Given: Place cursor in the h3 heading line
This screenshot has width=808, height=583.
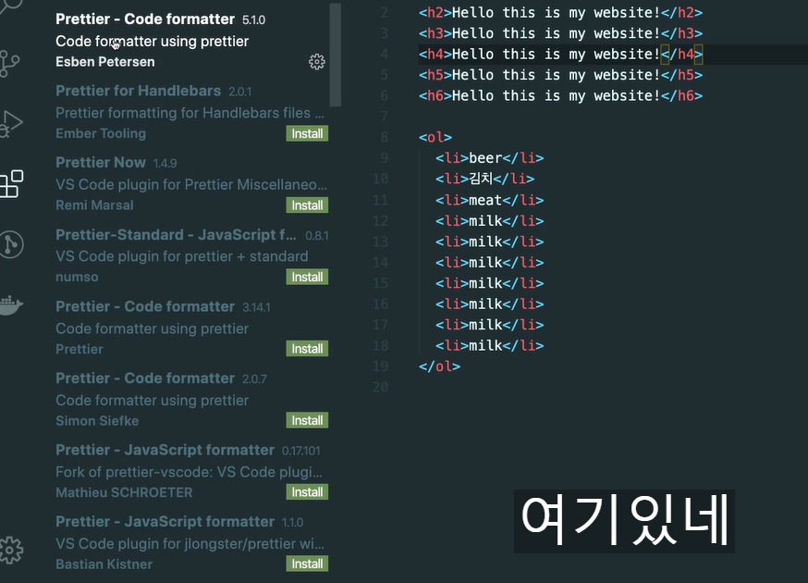Looking at the screenshot, I should coord(560,33).
